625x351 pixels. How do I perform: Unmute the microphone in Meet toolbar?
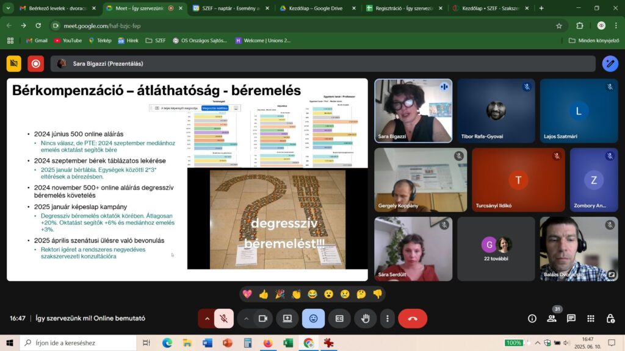224,318
